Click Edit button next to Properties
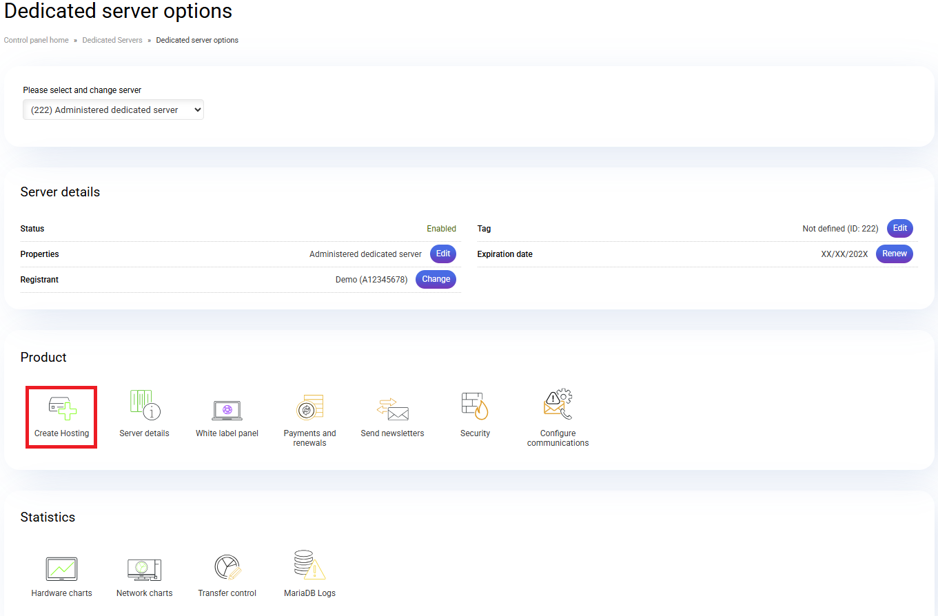This screenshot has height=616, width=938. point(443,254)
